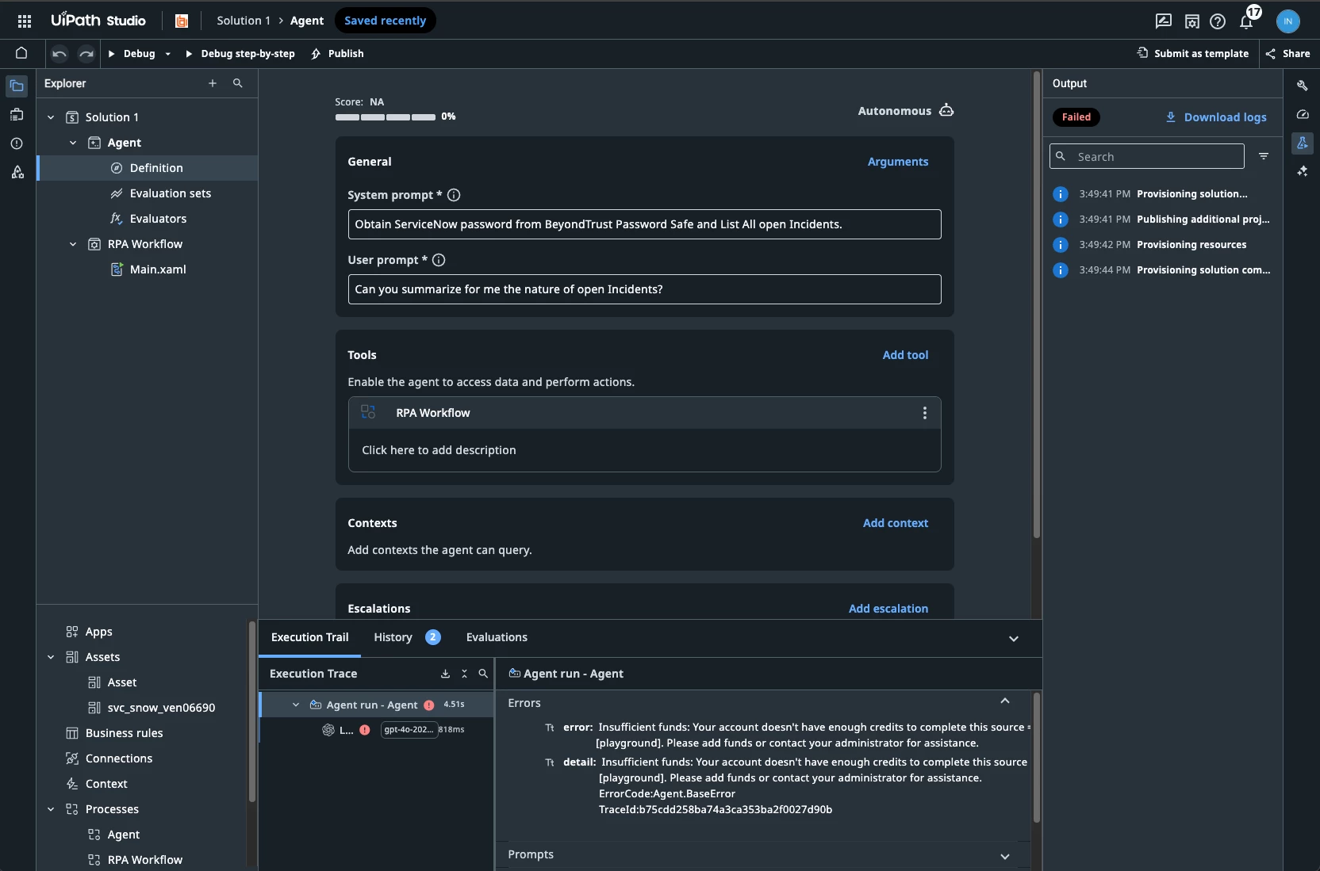Screen dimensions: 1320x871
Task: Click the home icon in toolbar
Action: [x=21, y=53]
